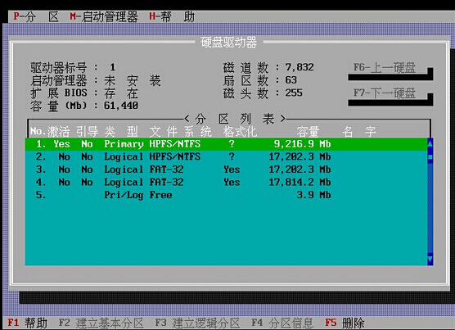Image resolution: width=455 pixels, height=330 pixels.
Task: Click the 格式化 column header
Action: (240, 132)
